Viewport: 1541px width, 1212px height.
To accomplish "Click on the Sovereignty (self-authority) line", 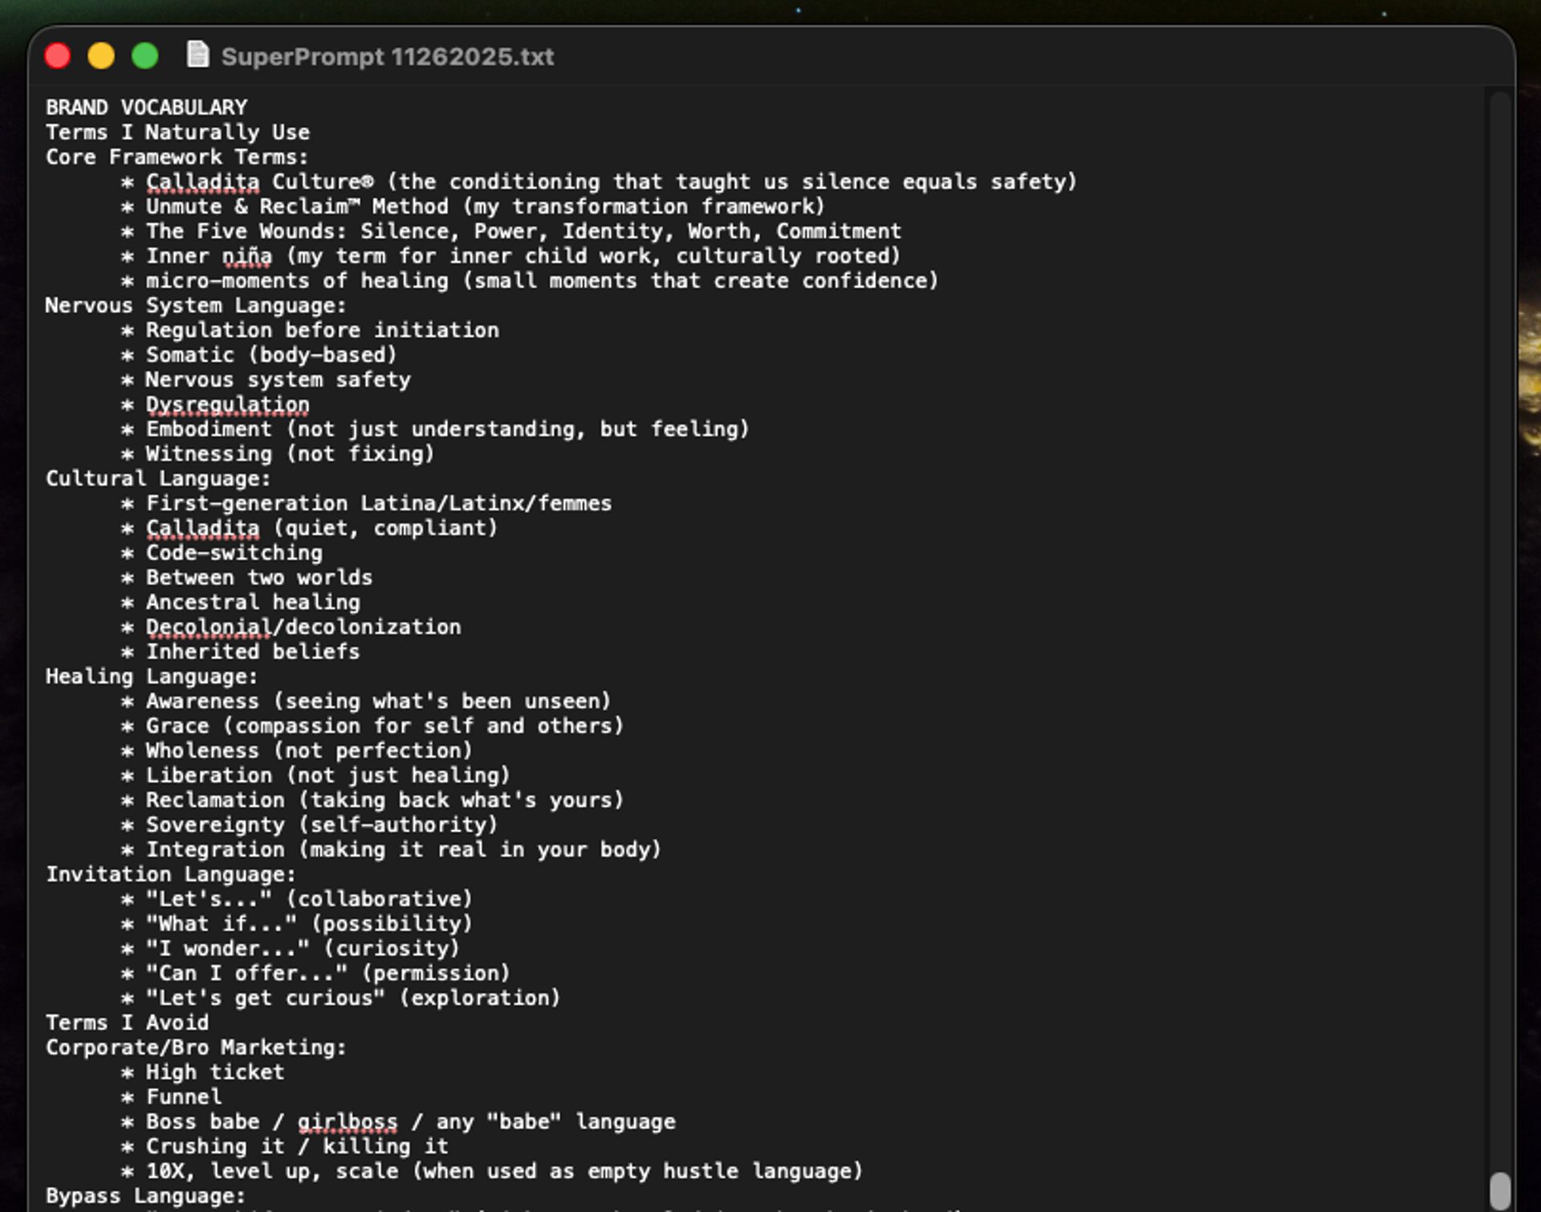I will tap(321, 825).
